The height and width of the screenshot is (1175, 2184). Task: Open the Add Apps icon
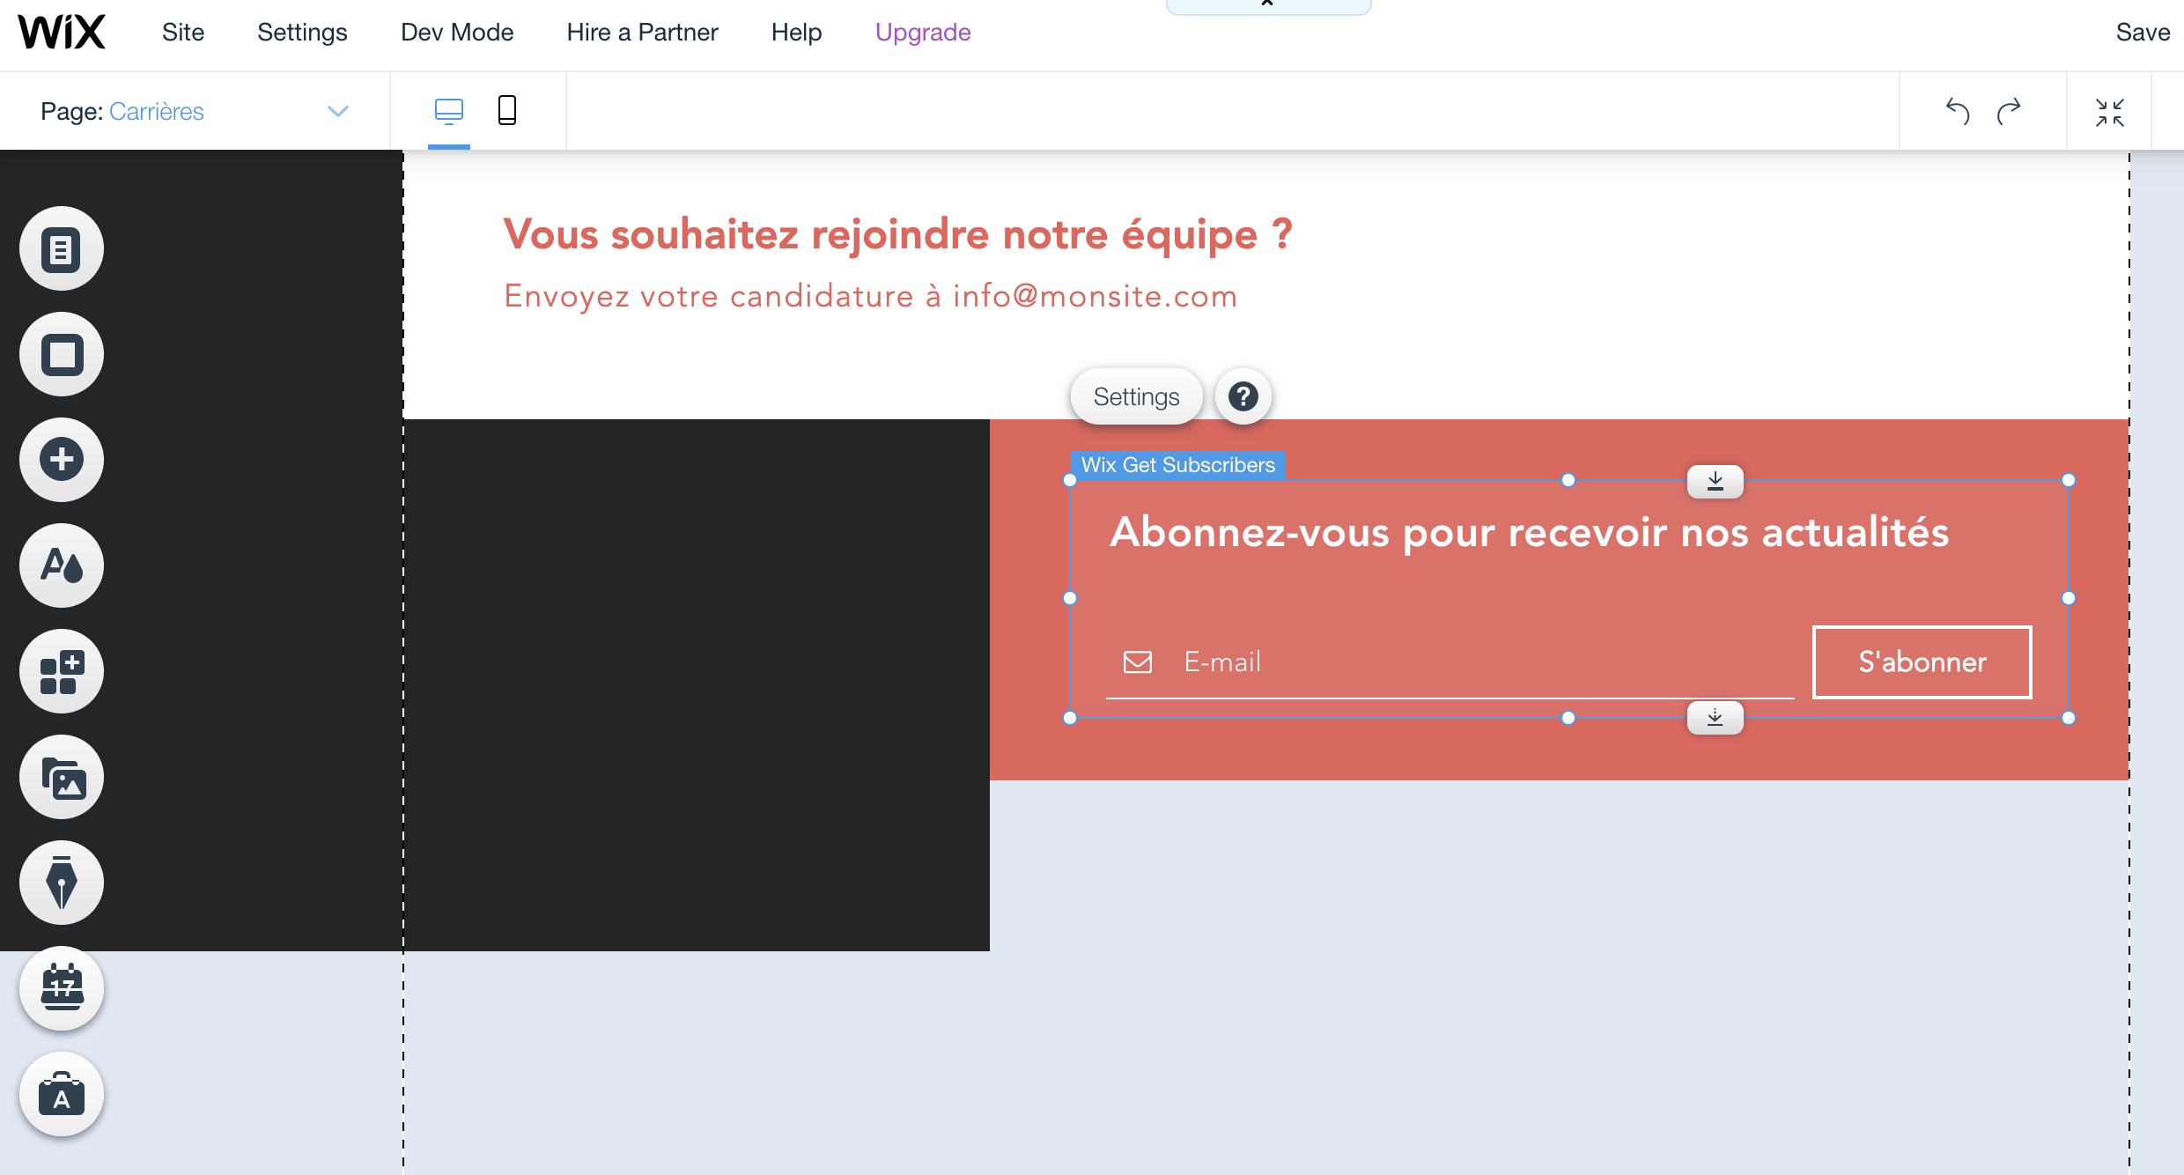click(62, 672)
